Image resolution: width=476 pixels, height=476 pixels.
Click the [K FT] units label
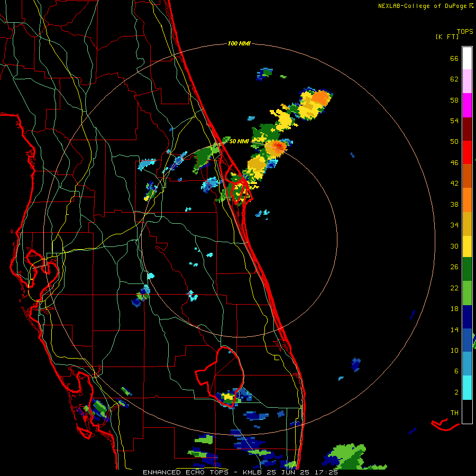[x=447, y=37]
